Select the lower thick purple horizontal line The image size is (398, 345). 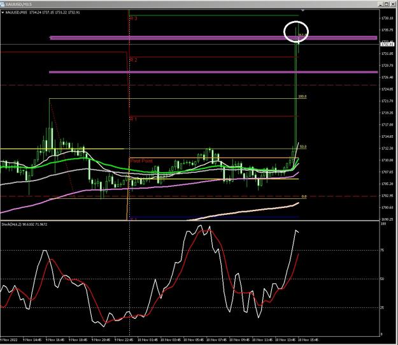pyautogui.click(x=213, y=72)
